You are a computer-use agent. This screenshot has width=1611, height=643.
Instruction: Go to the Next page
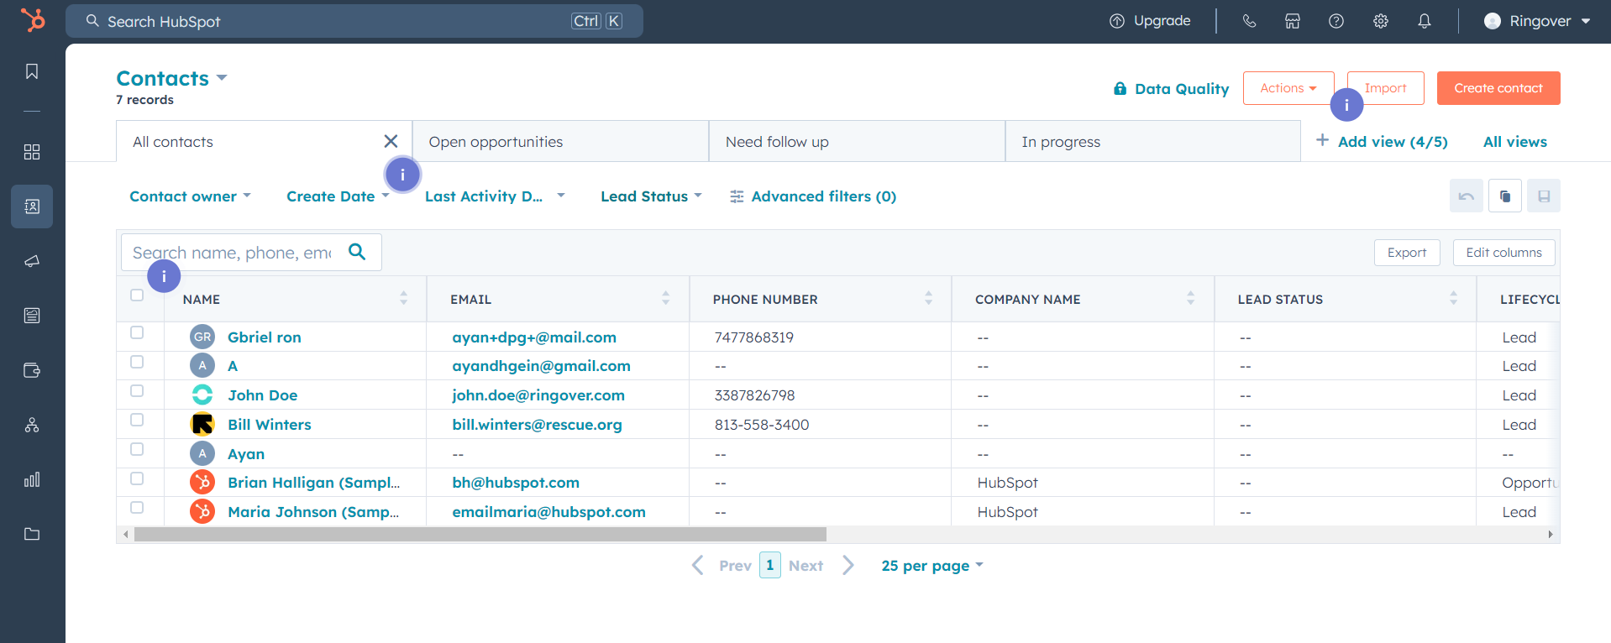click(821, 565)
